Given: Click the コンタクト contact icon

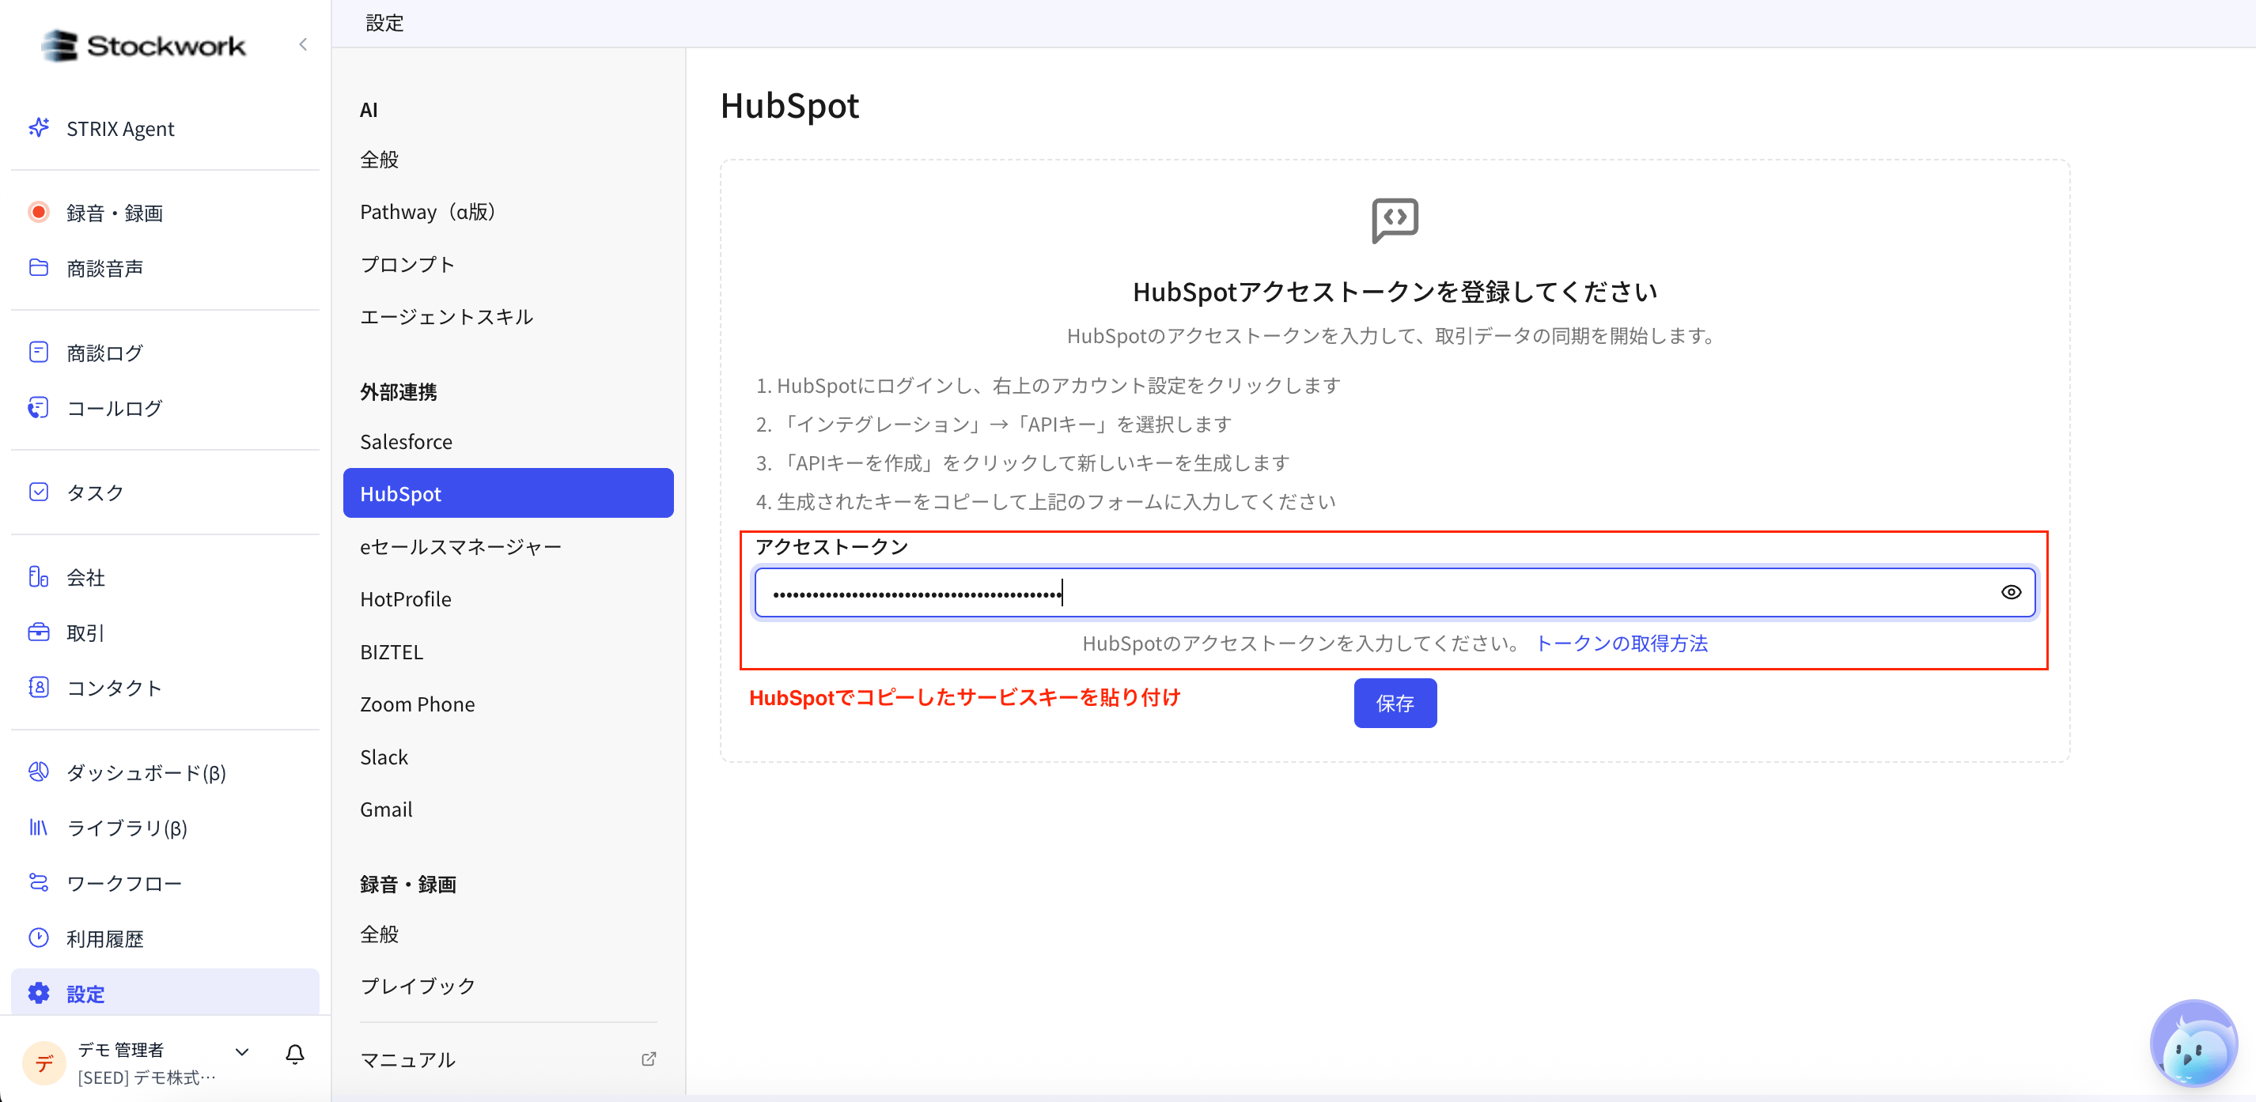Looking at the screenshot, I should pos(39,686).
